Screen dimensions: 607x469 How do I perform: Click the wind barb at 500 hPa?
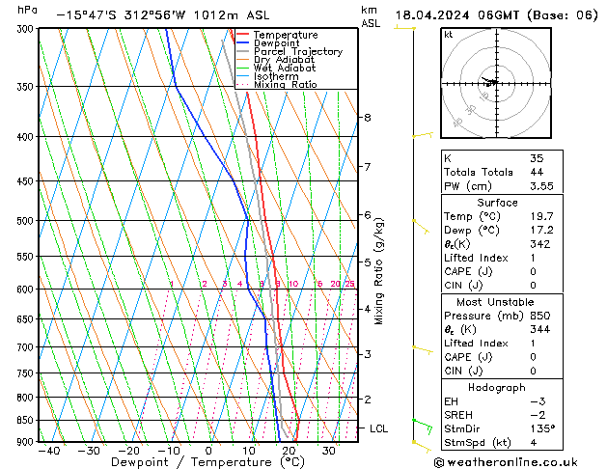point(420,223)
